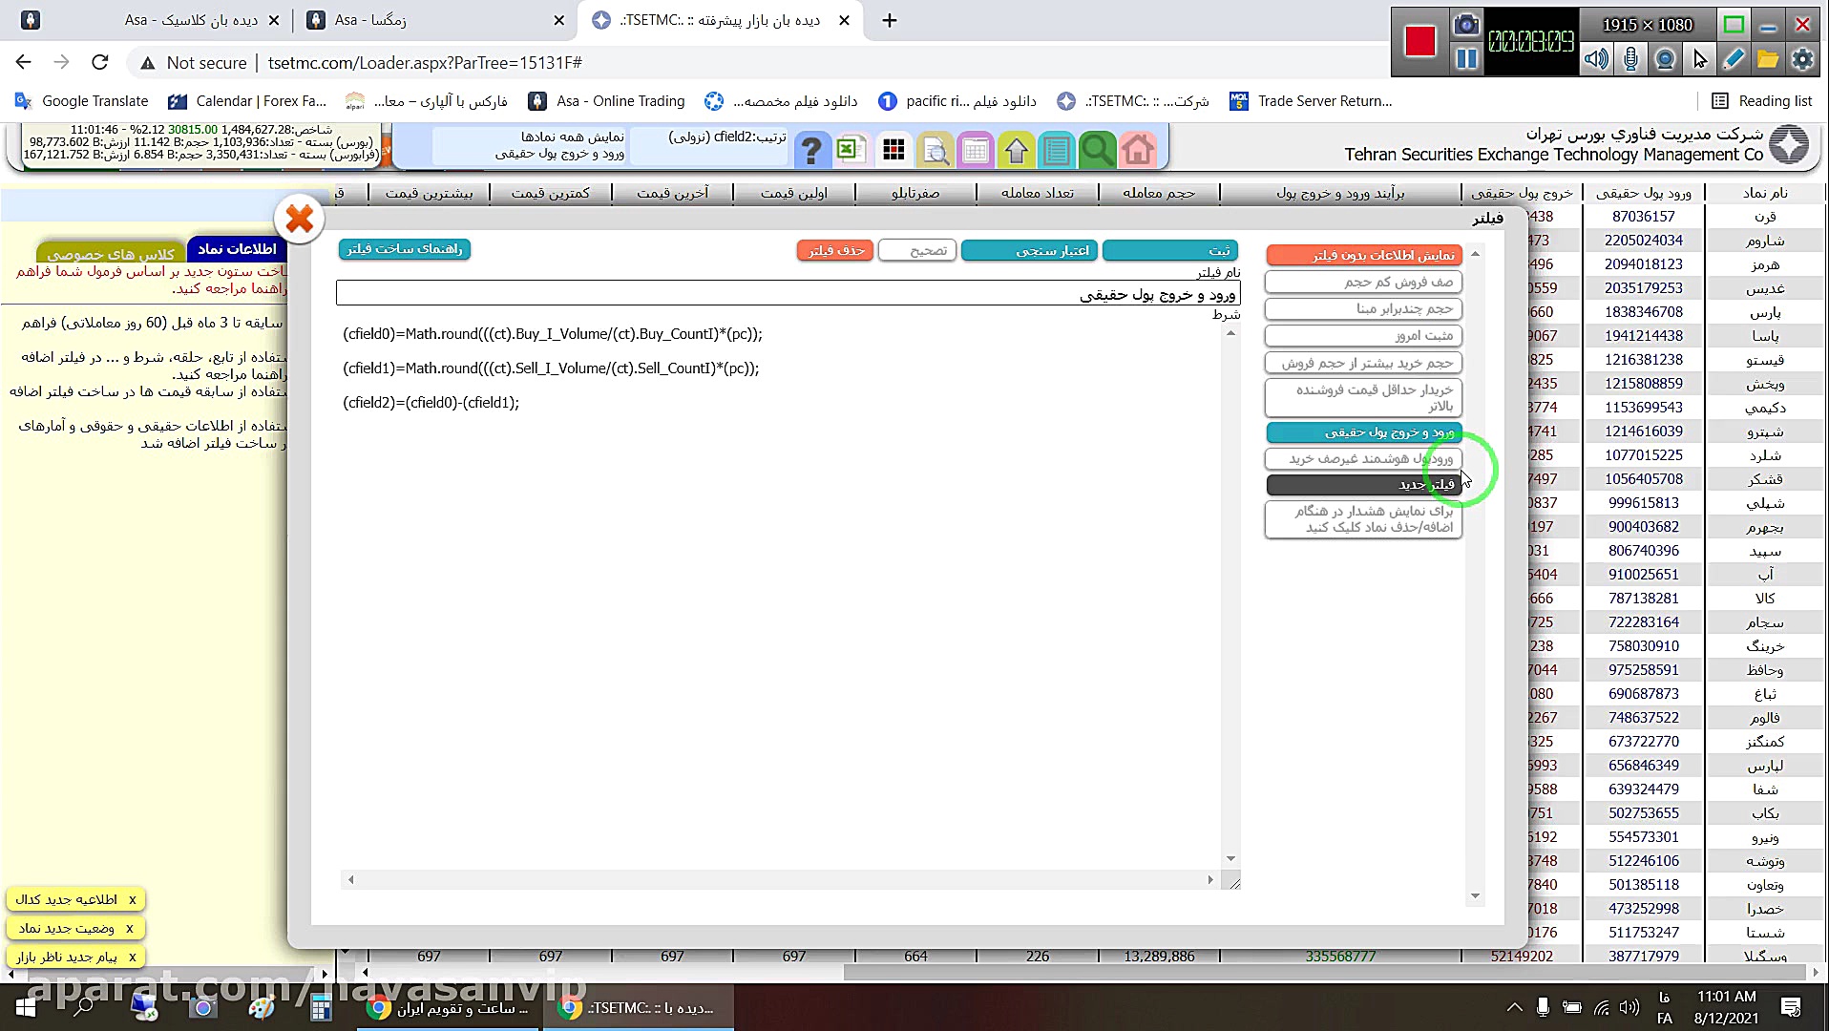The image size is (1829, 1031).
Task: Toggle mouse cursor capture in recorder
Action: coord(1699,59)
